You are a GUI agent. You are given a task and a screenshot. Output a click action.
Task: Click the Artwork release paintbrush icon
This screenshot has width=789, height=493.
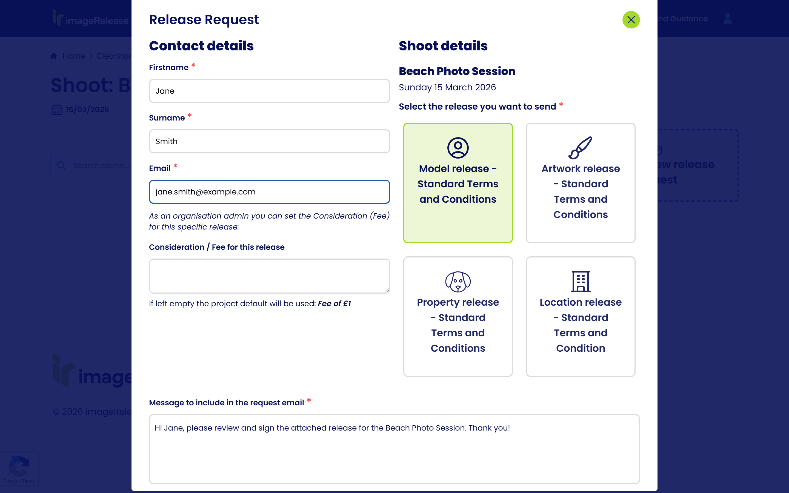580,149
